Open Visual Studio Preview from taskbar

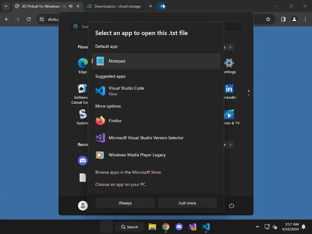click(x=193, y=227)
